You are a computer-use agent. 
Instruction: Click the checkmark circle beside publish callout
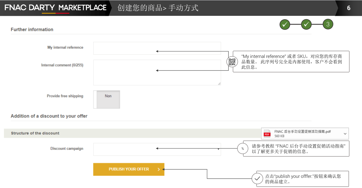pyautogui.click(x=257, y=179)
